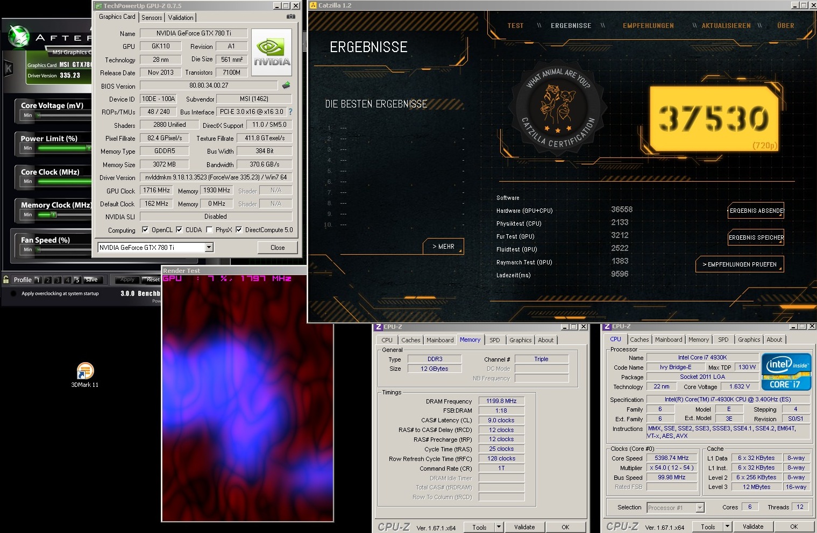Adjust the Fan Speed (%) slider
The height and width of the screenshot is (533, 817).
coord(64,250)
